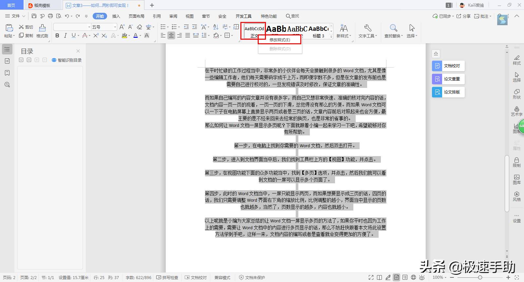The height and width of the screenshot is (282, 524).
Task: Expand numbered list dropdown arrow
Action: (x=179, y=27)
